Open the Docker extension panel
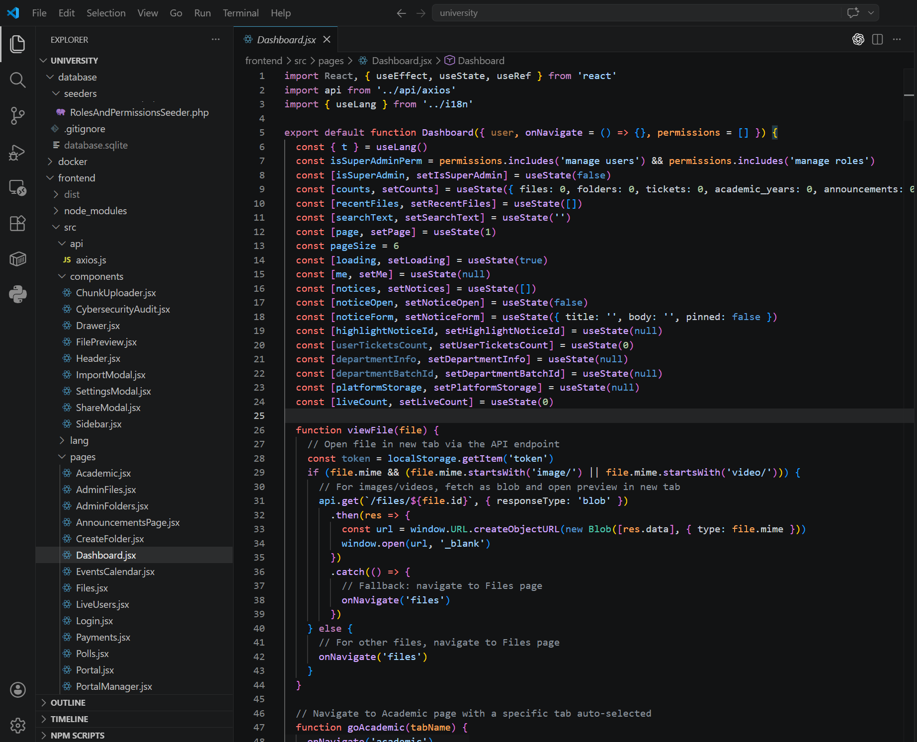 coord(18,258)
